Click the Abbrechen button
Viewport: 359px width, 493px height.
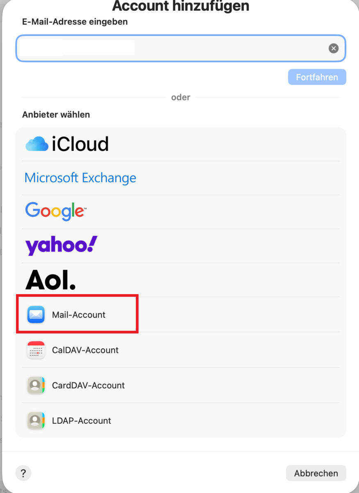pyautogui.click(x=316, y=473)
